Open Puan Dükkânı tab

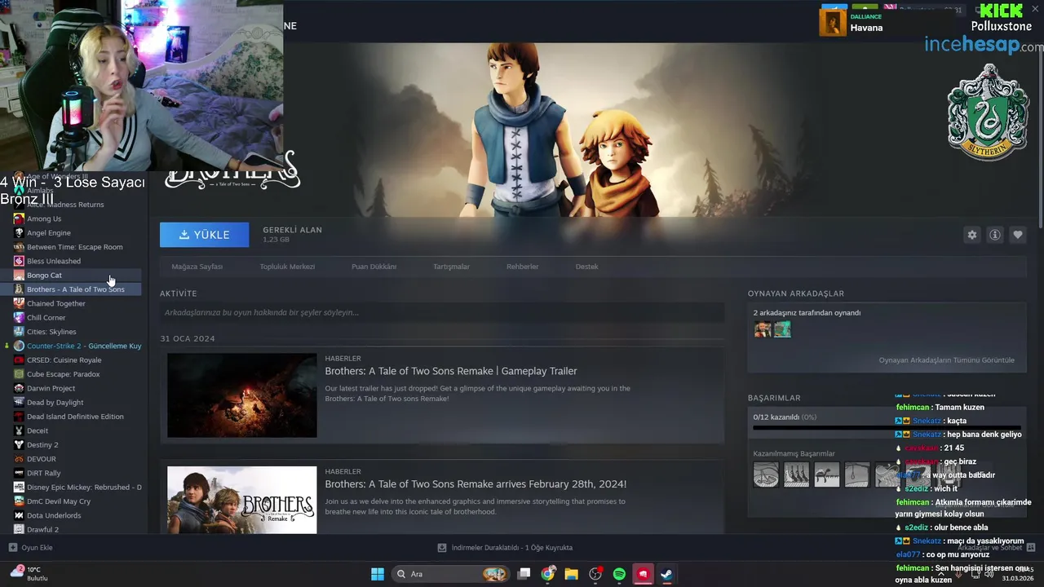[x=374, y=267]
